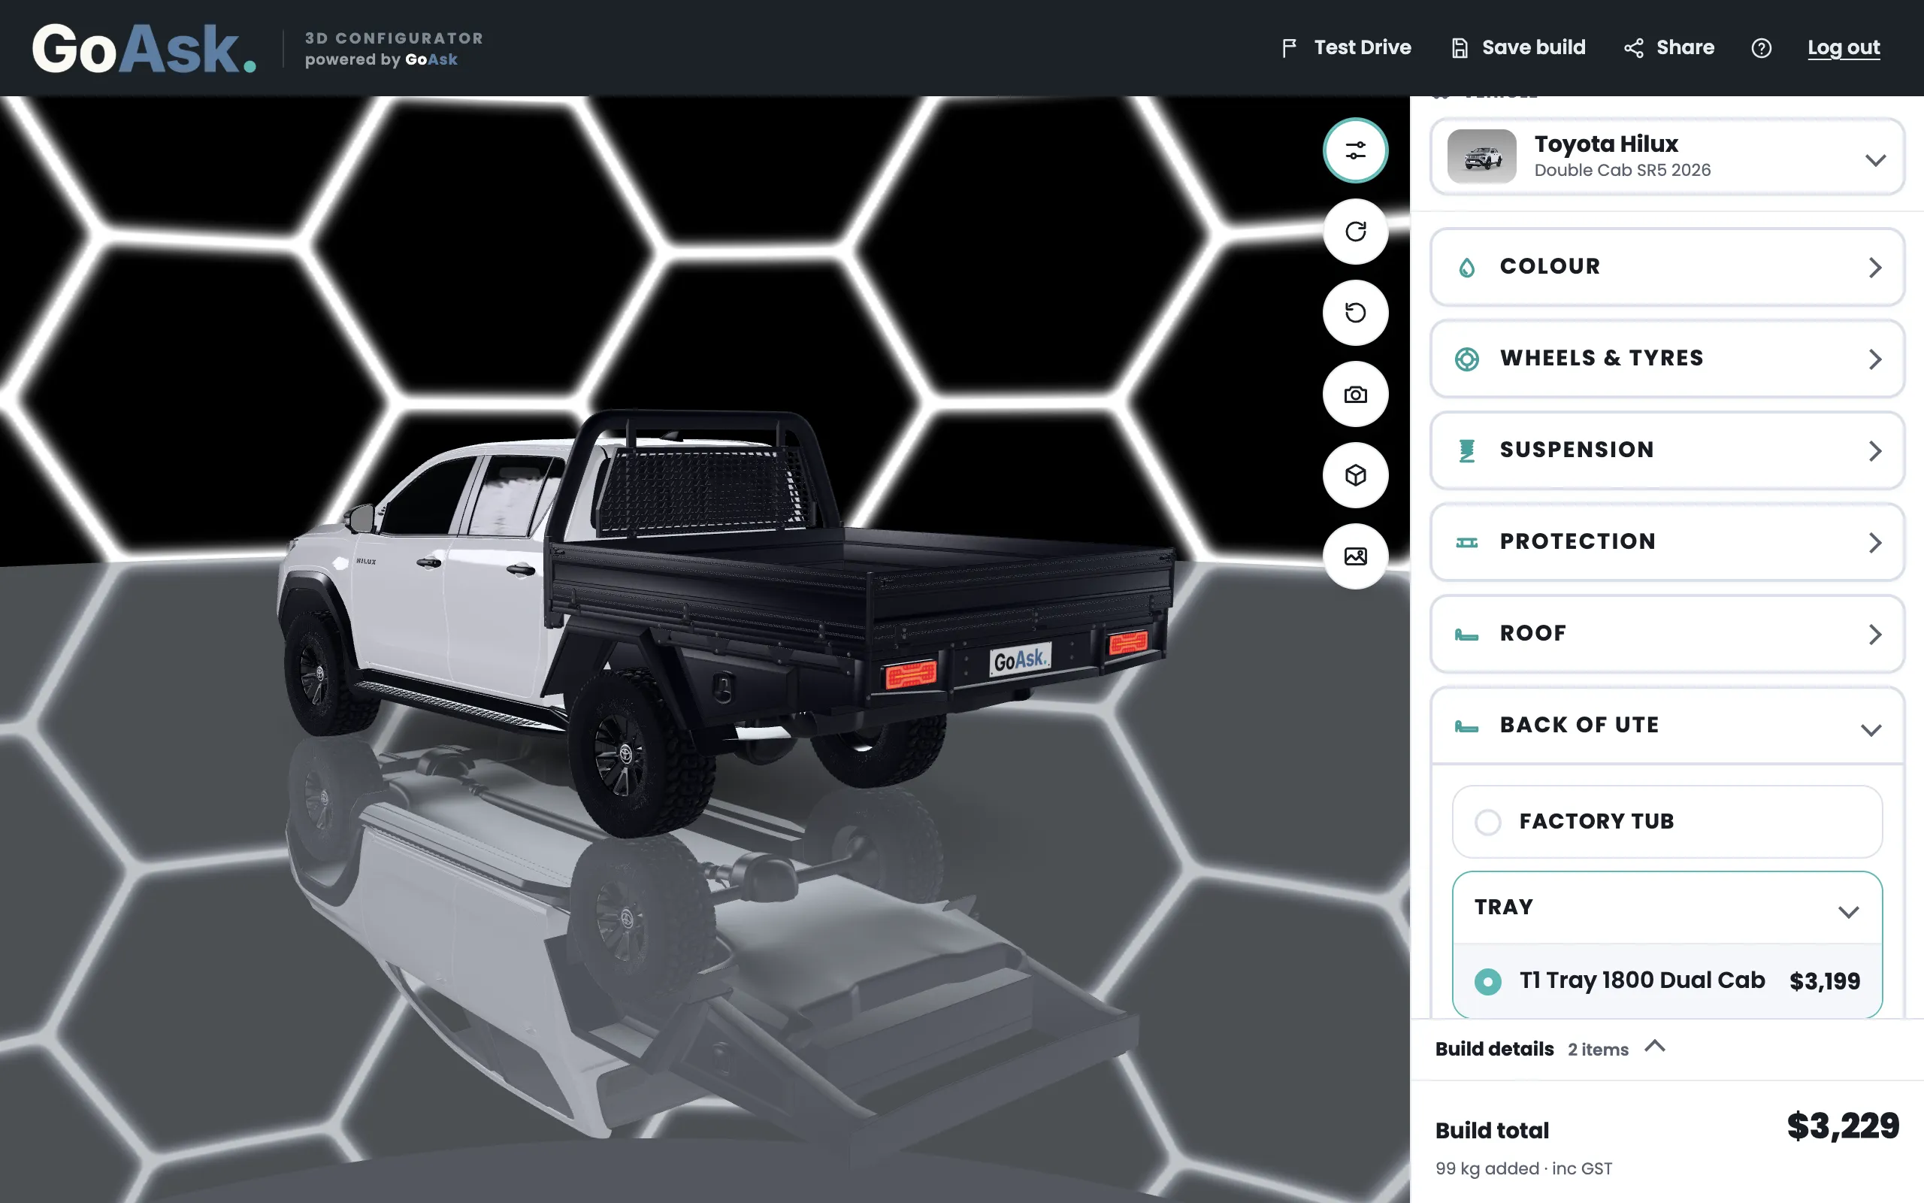
Task: Click the "$3,229" build total value
Action: coord(1843,1126)
